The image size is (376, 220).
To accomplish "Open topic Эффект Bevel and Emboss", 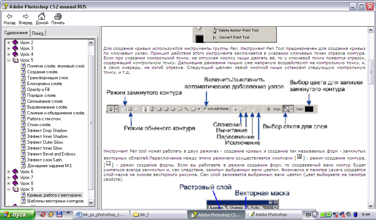I will click(51, 154).
